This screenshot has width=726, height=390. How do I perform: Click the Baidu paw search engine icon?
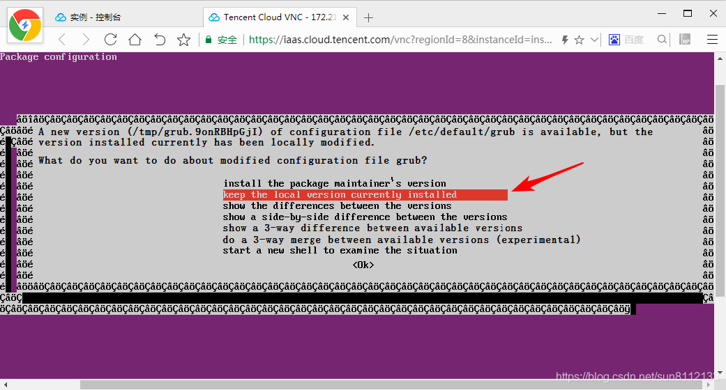coord(614,40)
